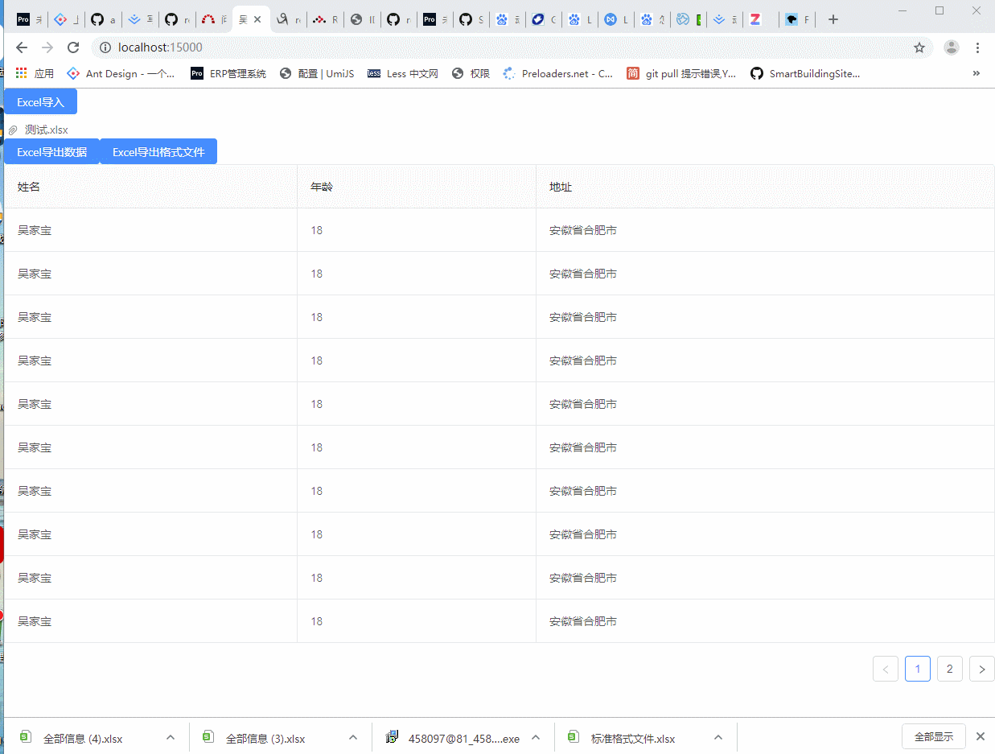
Task: Select page 1 in pagination
Action: [x=918, y=669]
